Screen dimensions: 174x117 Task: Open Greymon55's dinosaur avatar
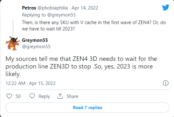(x=13, y=43)
